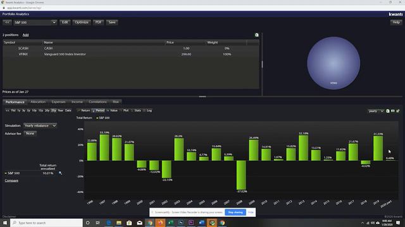Show hidden system tray icons

point(363,223)
